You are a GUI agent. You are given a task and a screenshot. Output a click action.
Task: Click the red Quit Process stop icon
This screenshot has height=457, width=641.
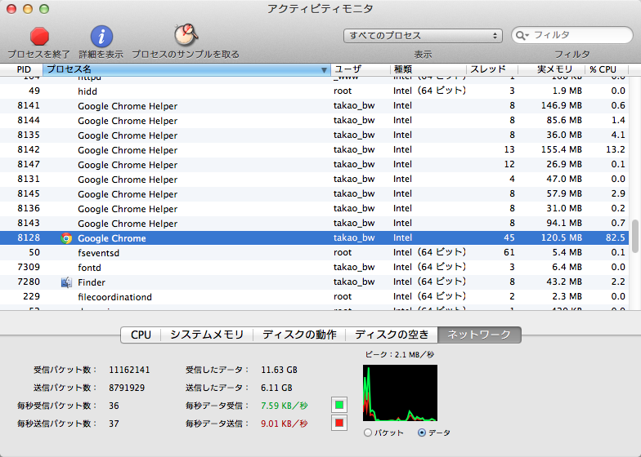39,37
